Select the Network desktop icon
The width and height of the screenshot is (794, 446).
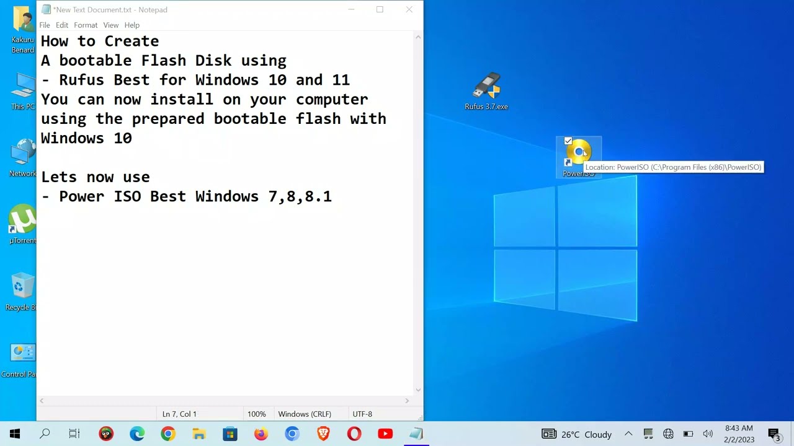tap(24, 158)
